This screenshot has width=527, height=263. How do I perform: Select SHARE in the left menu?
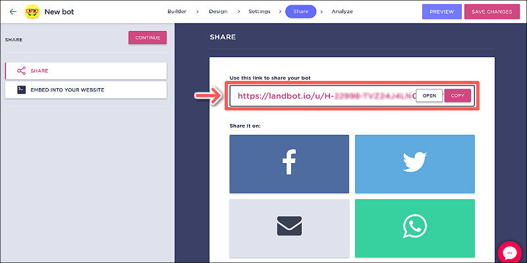86,71
